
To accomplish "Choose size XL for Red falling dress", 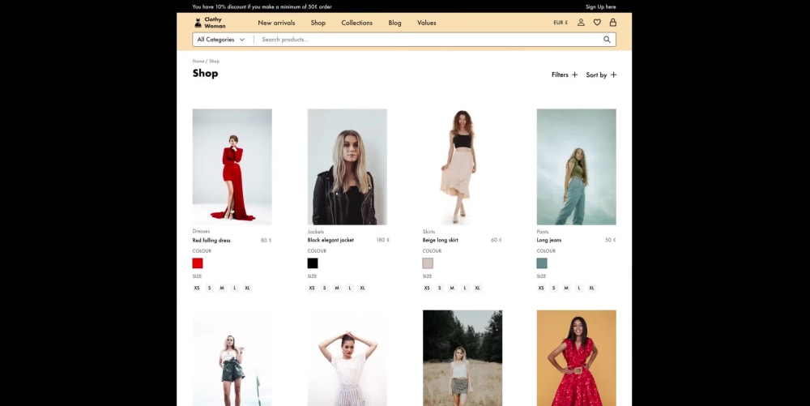I will tap(247, 288).
